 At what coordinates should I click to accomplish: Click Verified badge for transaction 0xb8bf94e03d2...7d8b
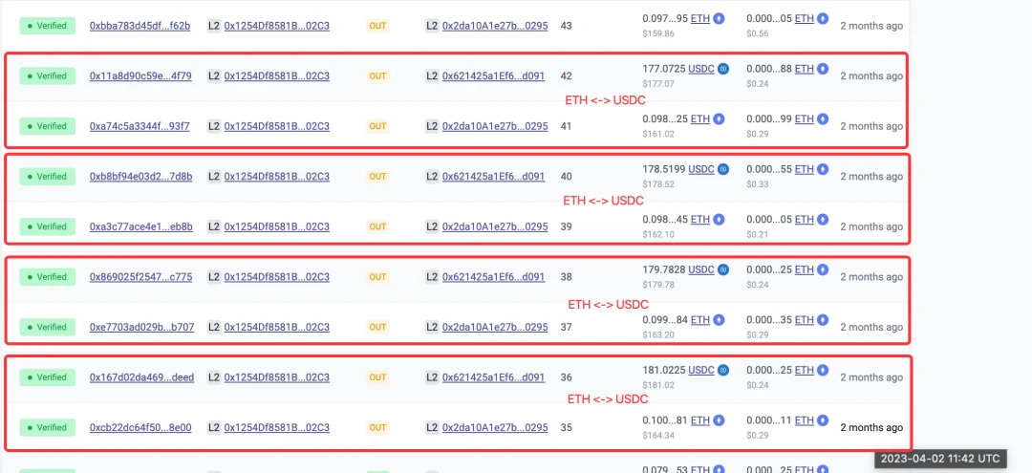(x=47, y=177)
